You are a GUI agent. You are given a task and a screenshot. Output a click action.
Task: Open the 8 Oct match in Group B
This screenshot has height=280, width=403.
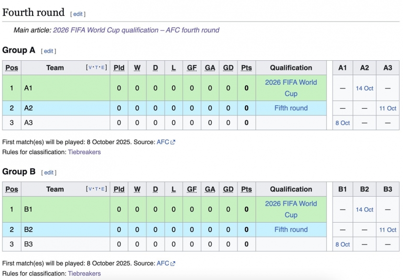tap(343, 245)
